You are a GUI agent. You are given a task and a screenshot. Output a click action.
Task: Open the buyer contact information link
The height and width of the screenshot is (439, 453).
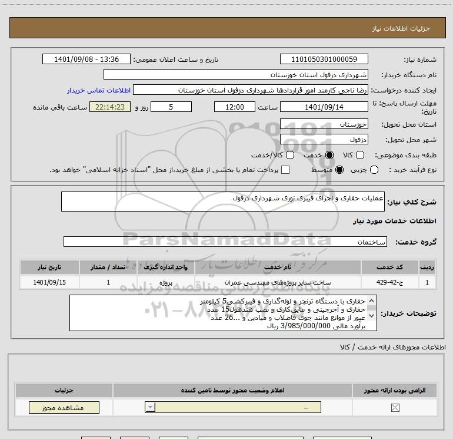click(99, 90)
